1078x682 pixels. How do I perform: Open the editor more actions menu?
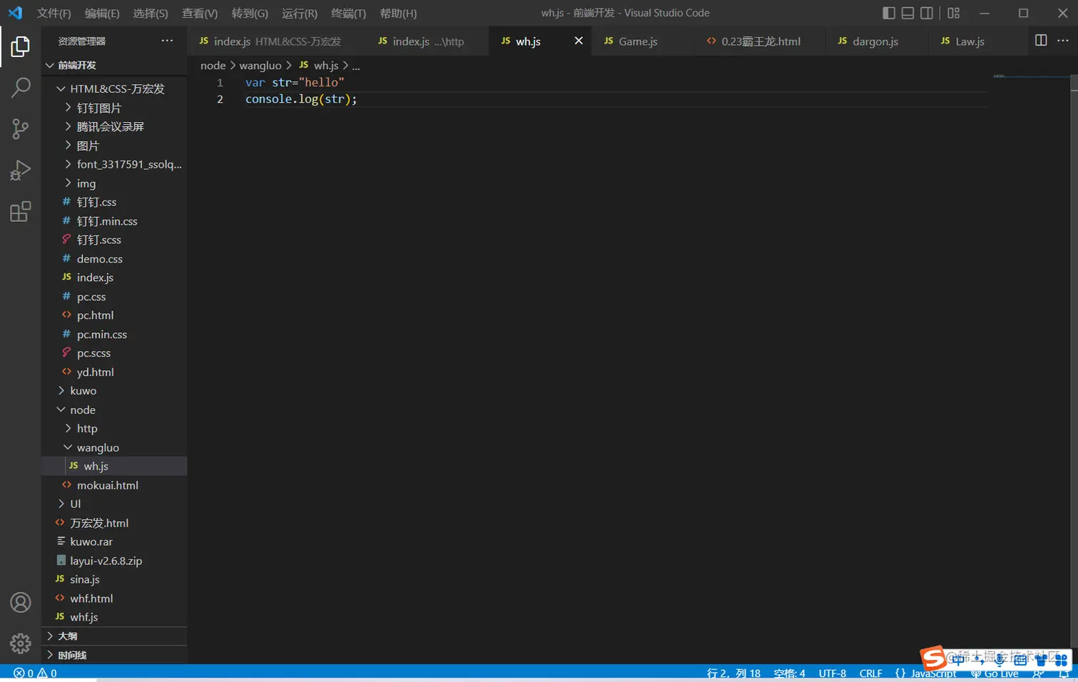pos(1062,41)
